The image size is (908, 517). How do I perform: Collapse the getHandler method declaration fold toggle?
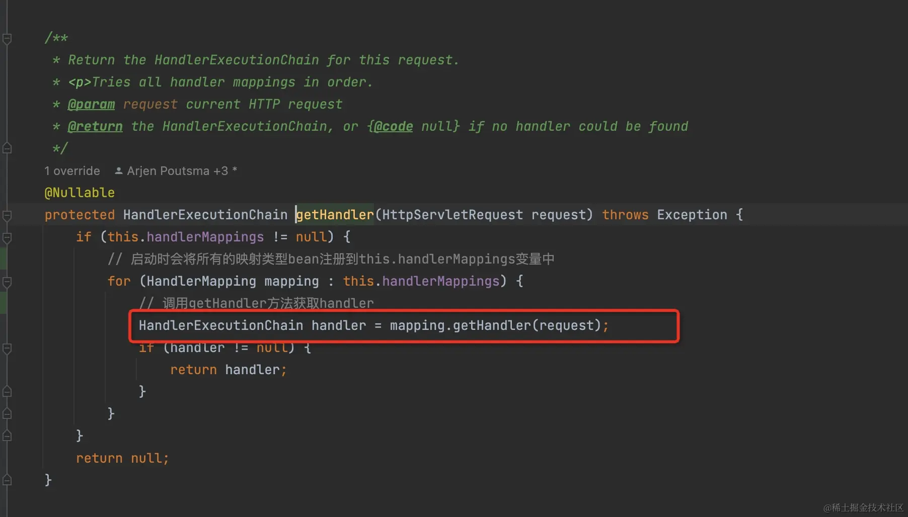7,215
